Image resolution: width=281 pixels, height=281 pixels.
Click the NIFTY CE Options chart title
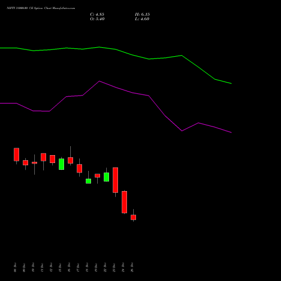[41, 8]
